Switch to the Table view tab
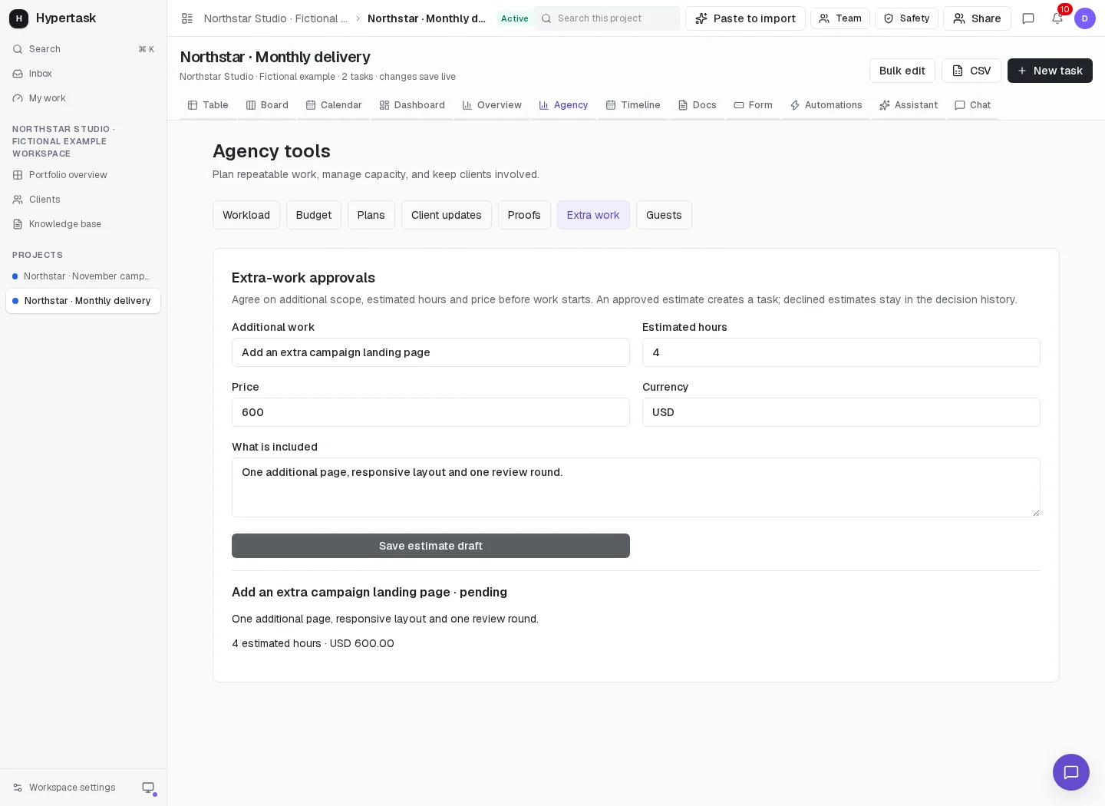This screenshot has width=1105, height=806. [208, 105]
